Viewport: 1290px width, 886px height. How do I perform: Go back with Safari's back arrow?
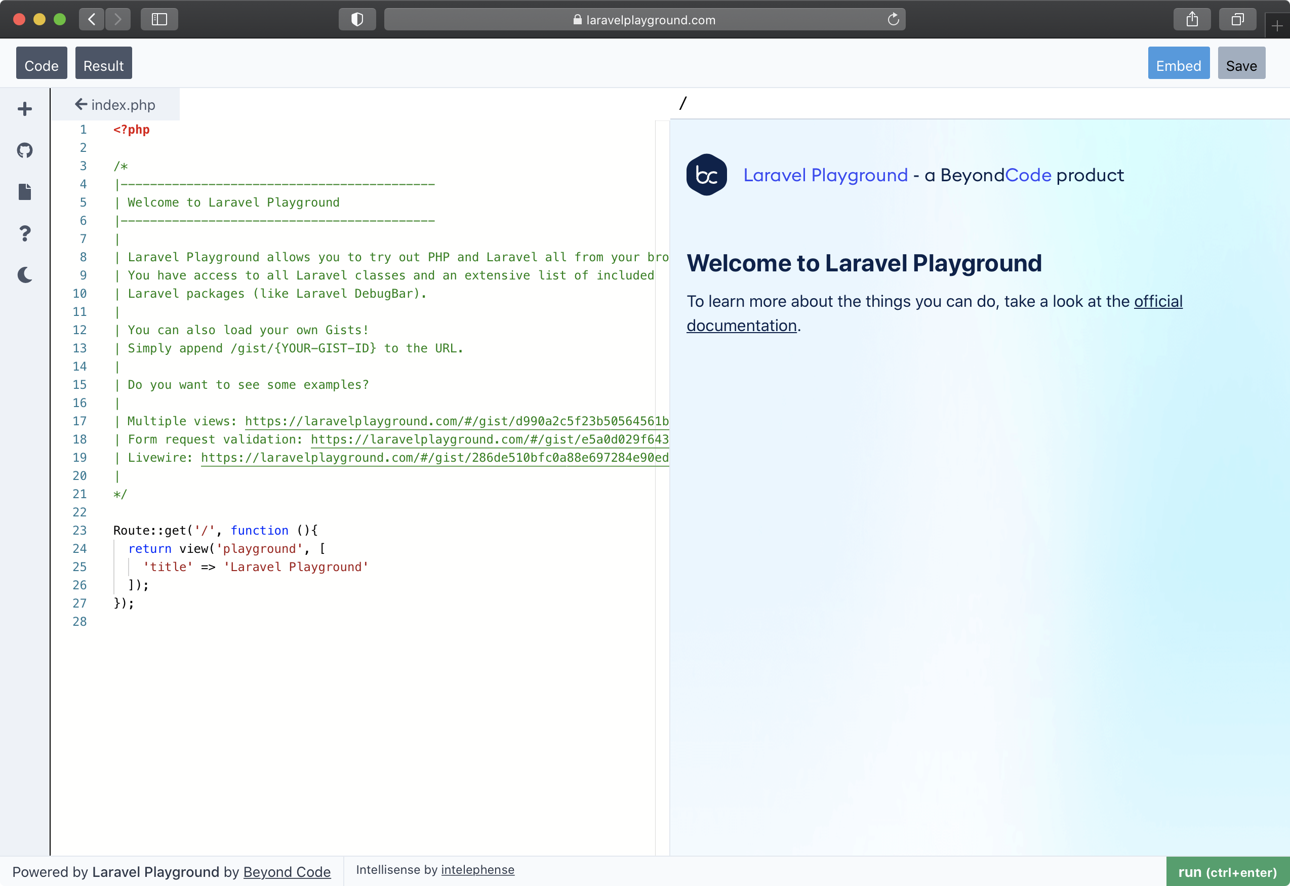click(92, 19)
